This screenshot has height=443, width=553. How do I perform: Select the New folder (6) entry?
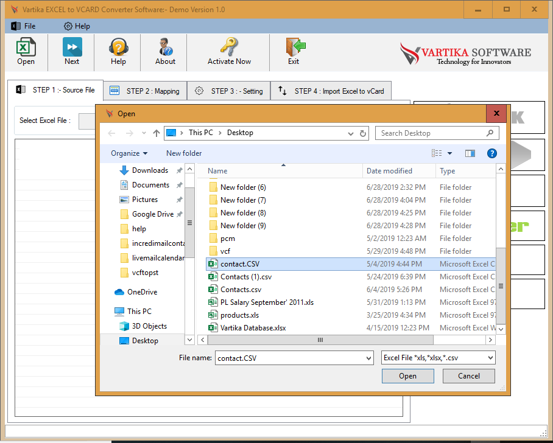point(350,187)
